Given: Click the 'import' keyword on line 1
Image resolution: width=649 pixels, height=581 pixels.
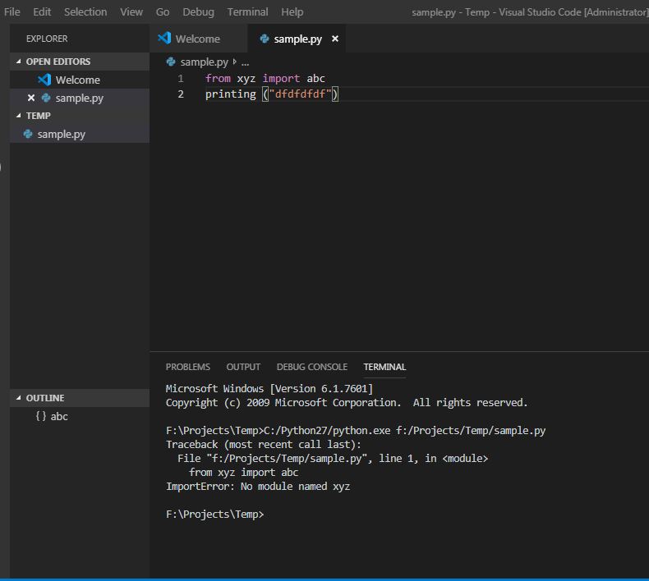Looking at the screenshot, I should (x=281, y=78).
